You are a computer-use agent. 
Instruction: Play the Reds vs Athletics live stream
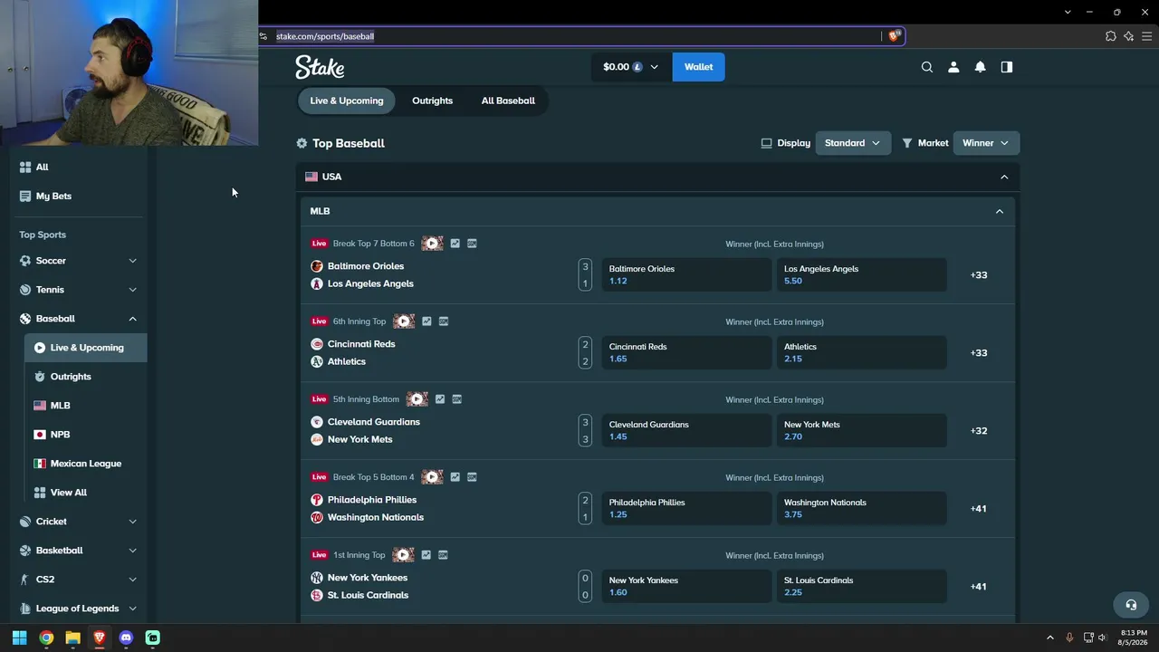point(404,321)
